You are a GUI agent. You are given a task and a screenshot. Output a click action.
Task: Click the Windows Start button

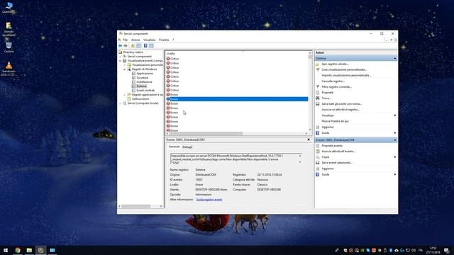pyautogui.click(x=6, y=250)
